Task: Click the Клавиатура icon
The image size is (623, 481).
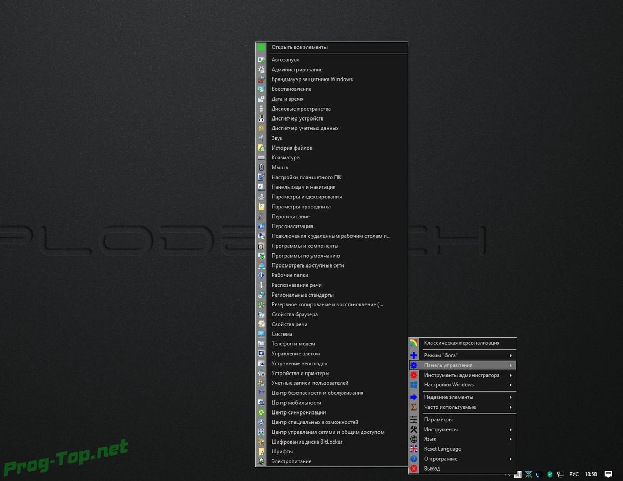Action: (x=261, y=158)
